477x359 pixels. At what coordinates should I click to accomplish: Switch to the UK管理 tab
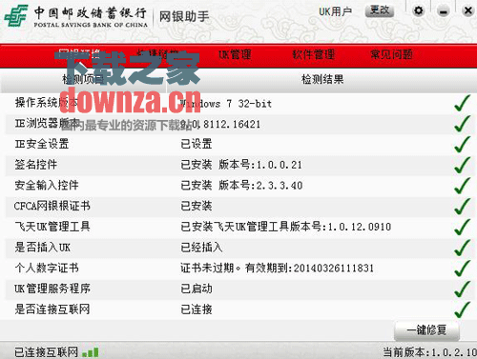click(x=235, y=54)
